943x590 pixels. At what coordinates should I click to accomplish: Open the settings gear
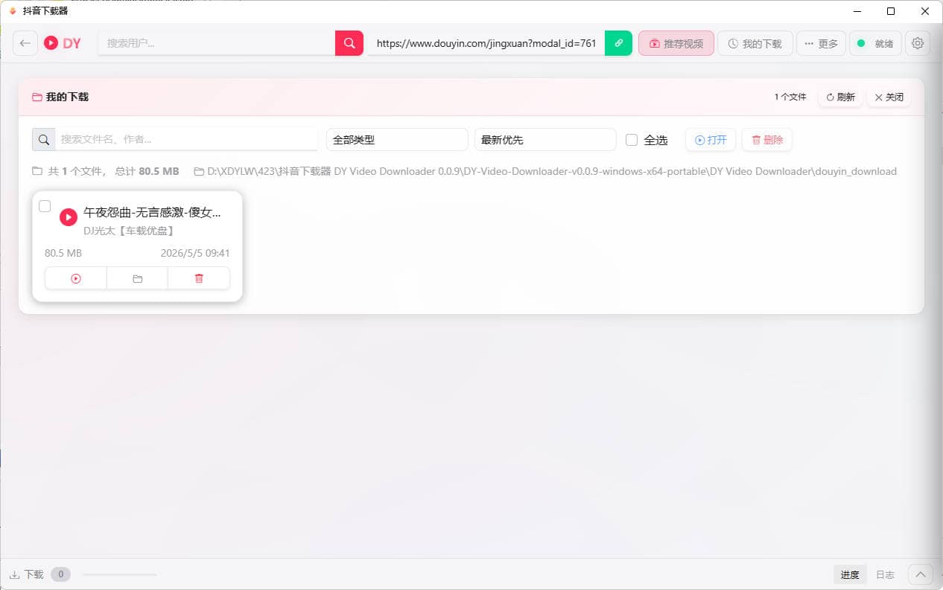tap(918, 43)
